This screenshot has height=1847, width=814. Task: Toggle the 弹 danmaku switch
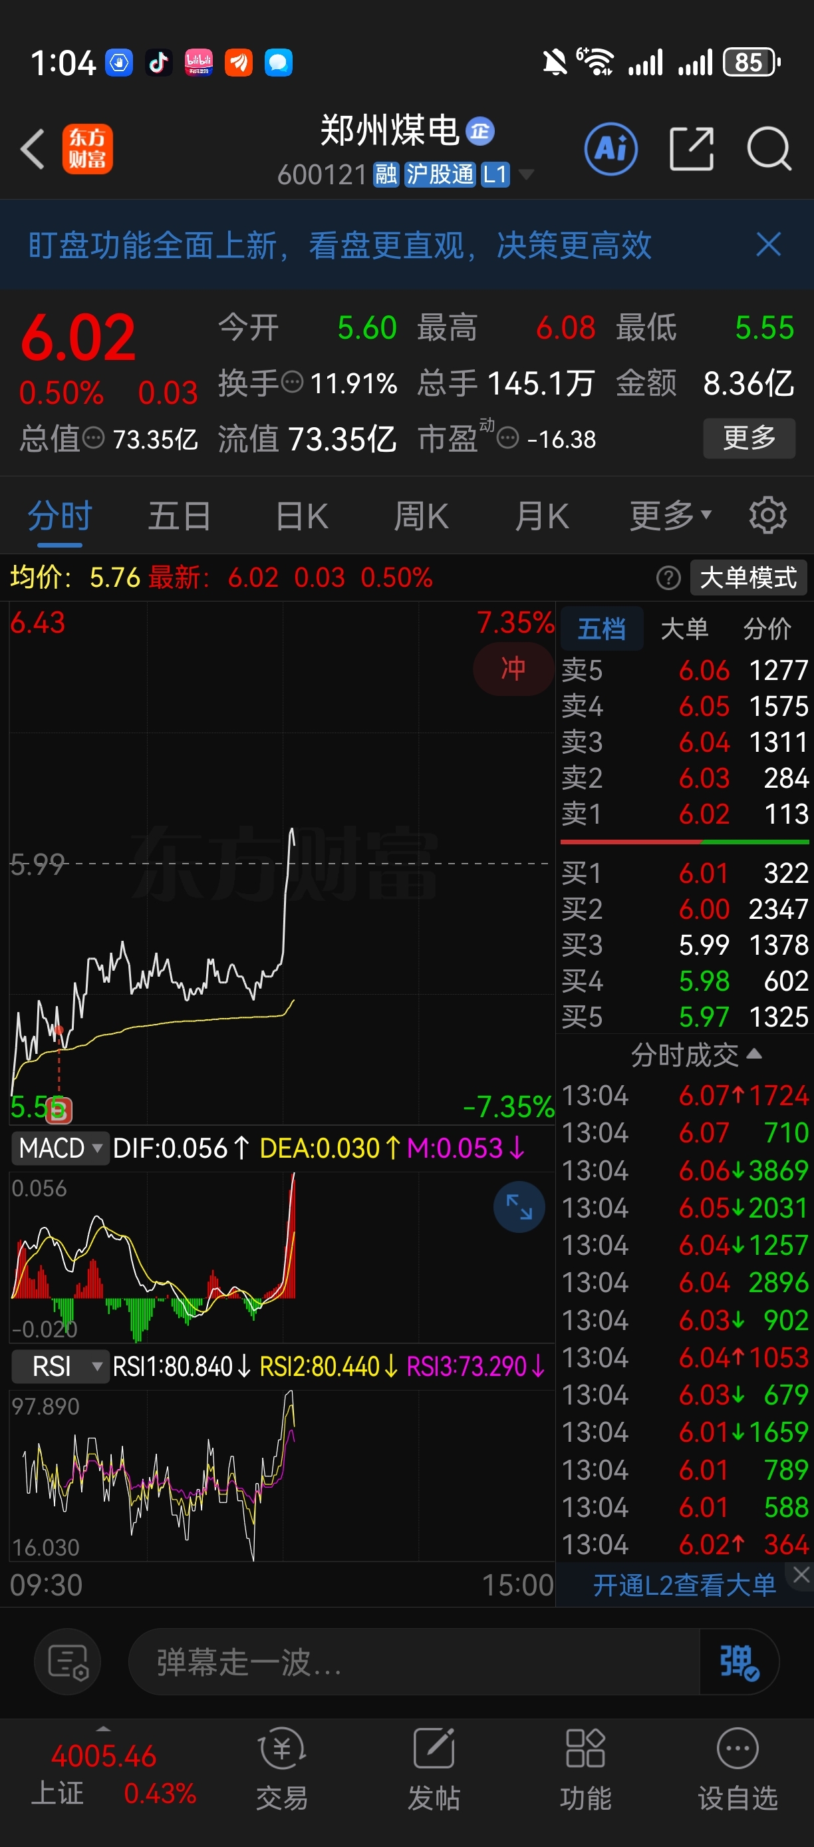[739, 1661]
